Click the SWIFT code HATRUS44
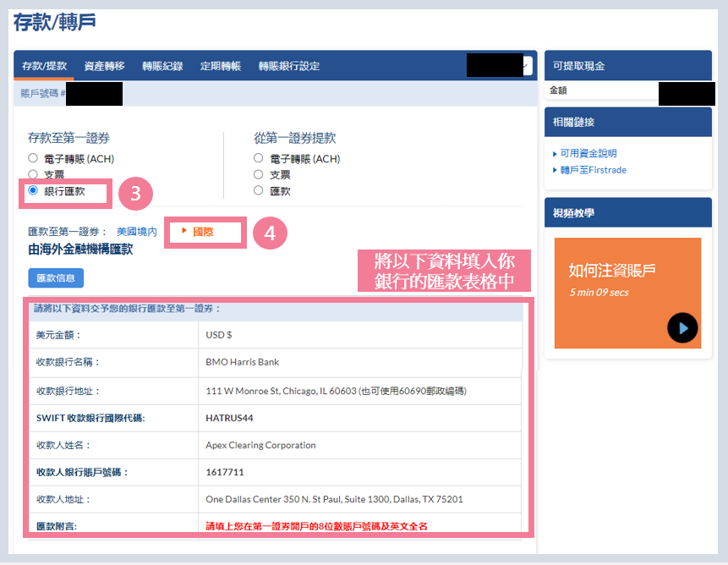The height and width of the screenshot is (565, 728). coord(229,418)
